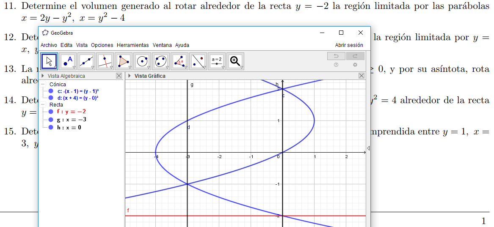The height and width of the screenshot is (227, 494).
Task: Click the Undo button
Action: 336,56
